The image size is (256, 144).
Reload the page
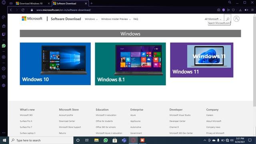(x=23, y=10)
